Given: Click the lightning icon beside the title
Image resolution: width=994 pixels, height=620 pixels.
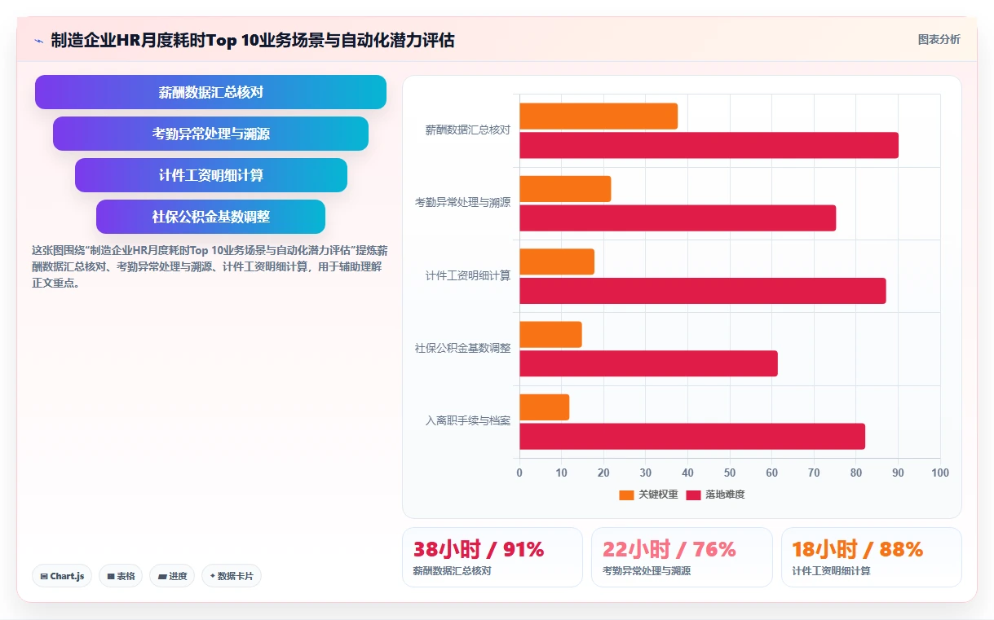Looking at the screenshot, I should click(38, 40).
